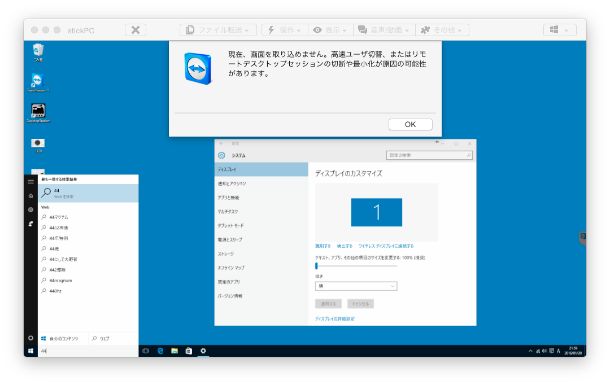Click the back arrow in the Settings window

click(x=222, y=143)
